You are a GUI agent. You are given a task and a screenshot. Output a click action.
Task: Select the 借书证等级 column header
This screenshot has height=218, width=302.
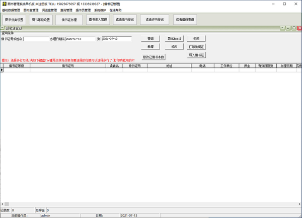[17, 66]
